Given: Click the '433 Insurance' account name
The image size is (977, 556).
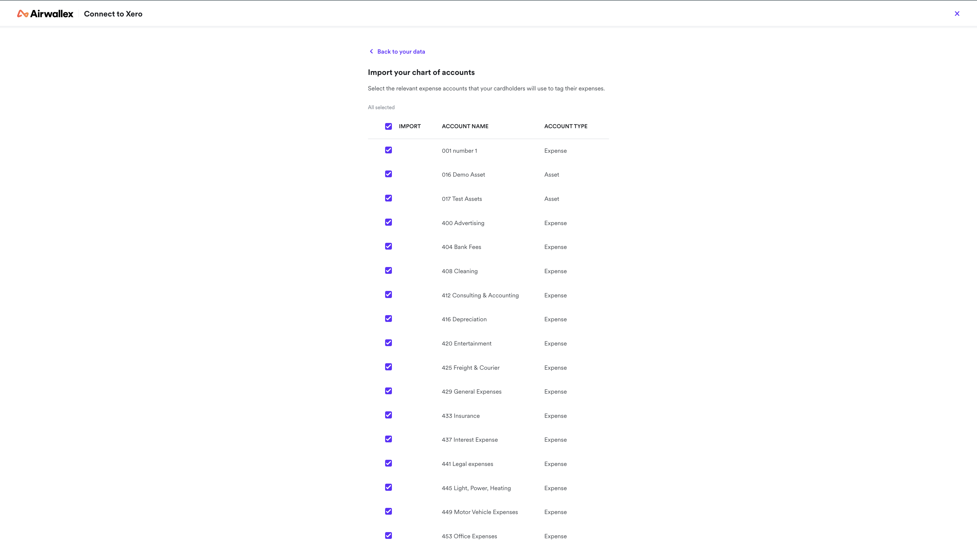Looking at the screenshot, I should tap(460, 416).
